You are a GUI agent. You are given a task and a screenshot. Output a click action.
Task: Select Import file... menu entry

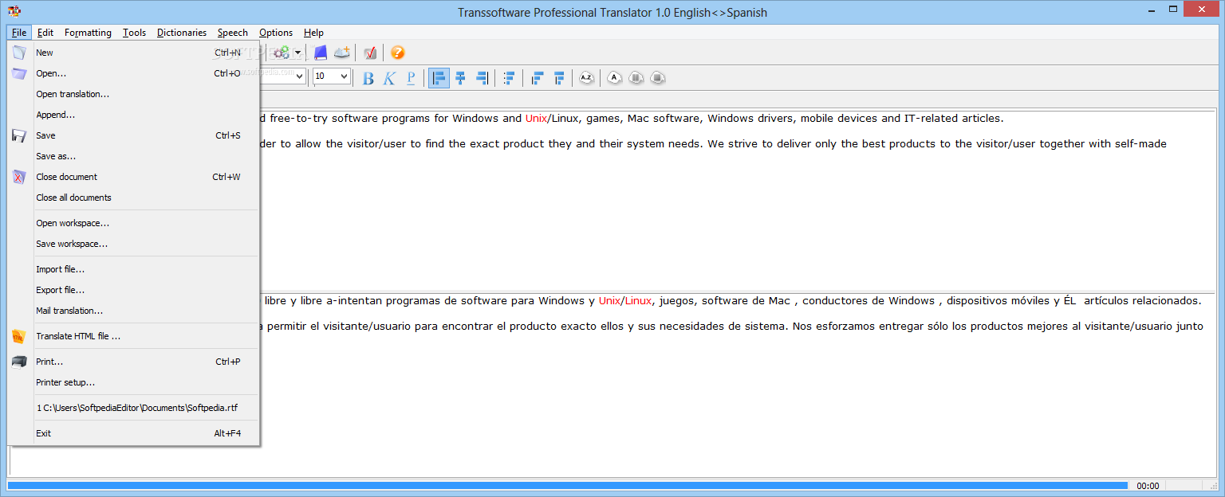tap(133, 269)
